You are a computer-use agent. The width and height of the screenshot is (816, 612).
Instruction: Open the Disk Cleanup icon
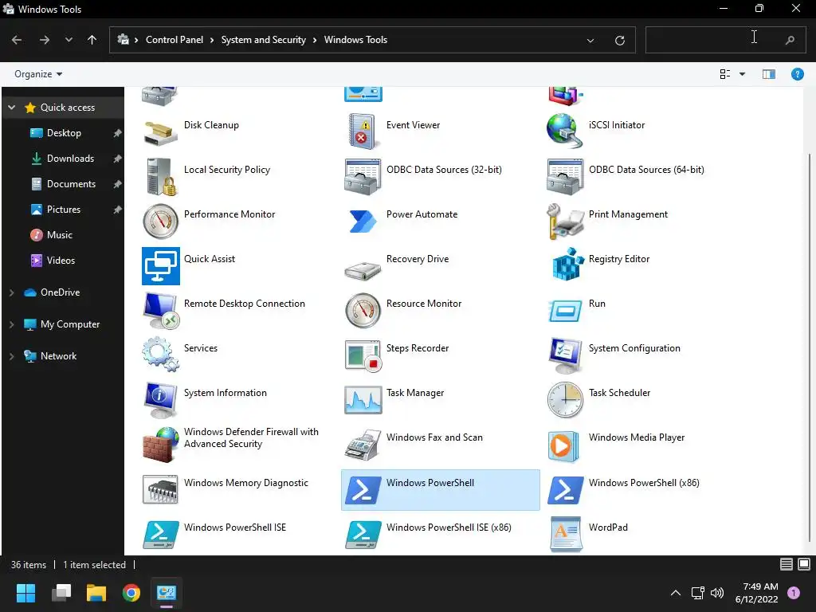tap(160, 133)
